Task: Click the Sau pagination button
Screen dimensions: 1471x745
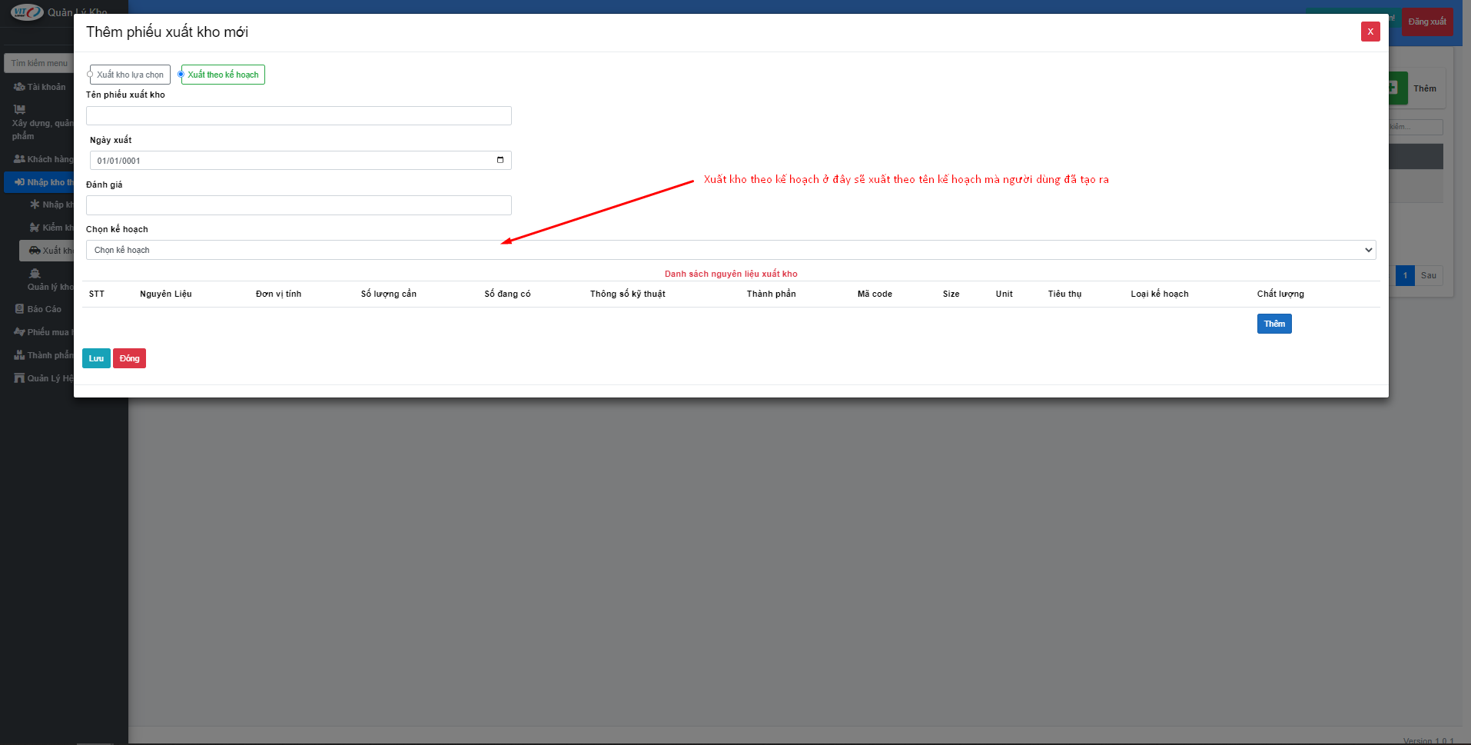Action: (x=1429, y=275)
